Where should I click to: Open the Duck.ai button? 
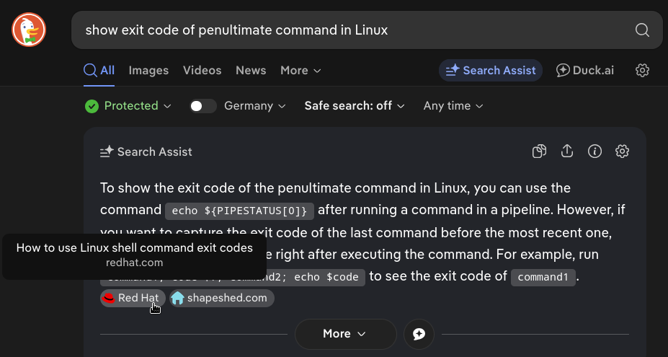pos(585,70)
